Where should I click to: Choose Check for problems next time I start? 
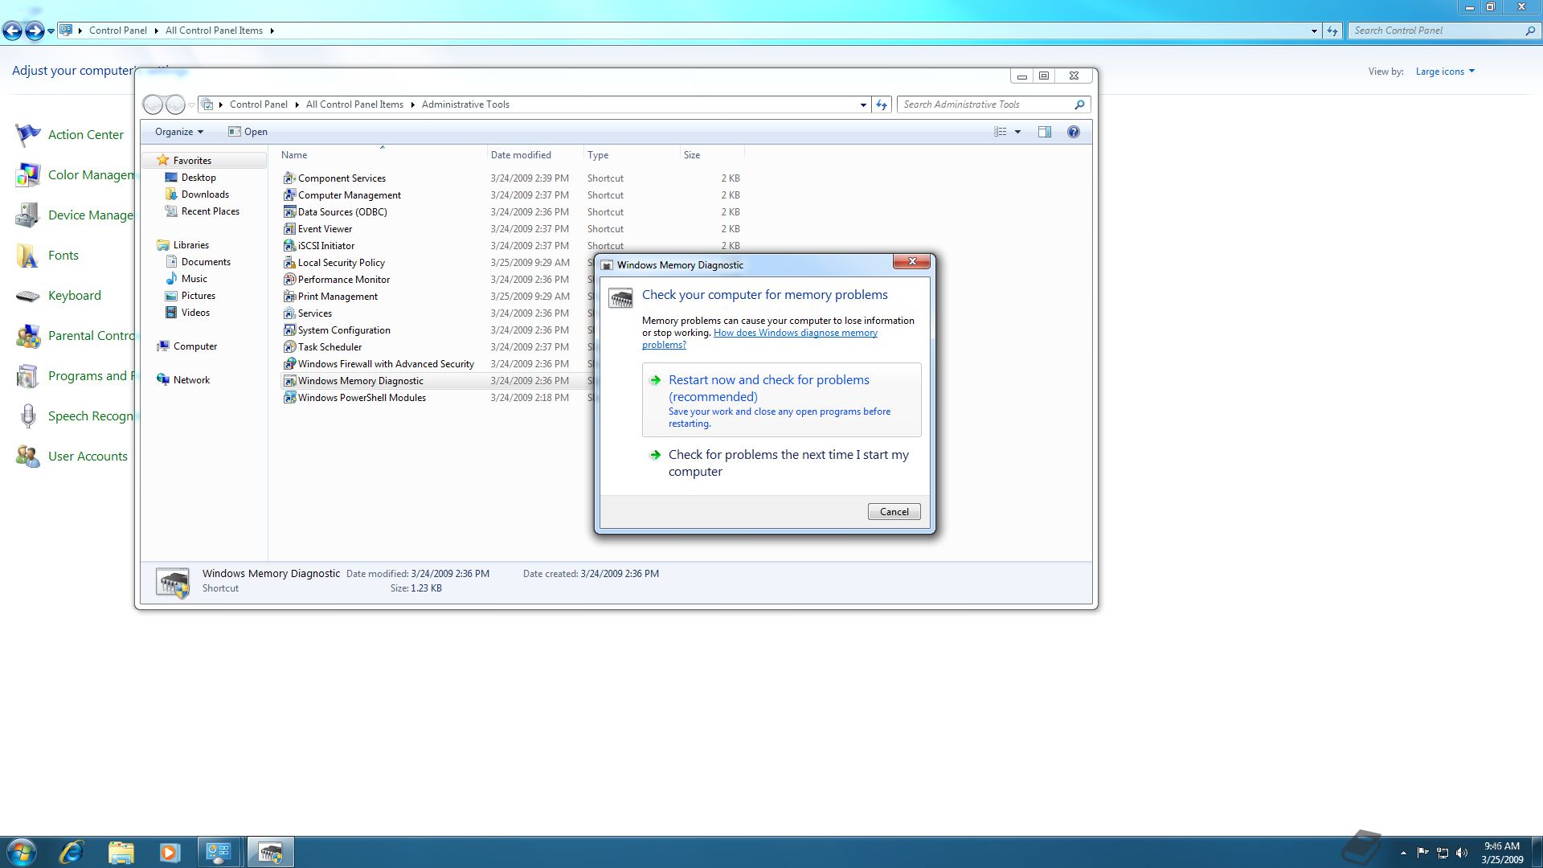coord(781,463)
